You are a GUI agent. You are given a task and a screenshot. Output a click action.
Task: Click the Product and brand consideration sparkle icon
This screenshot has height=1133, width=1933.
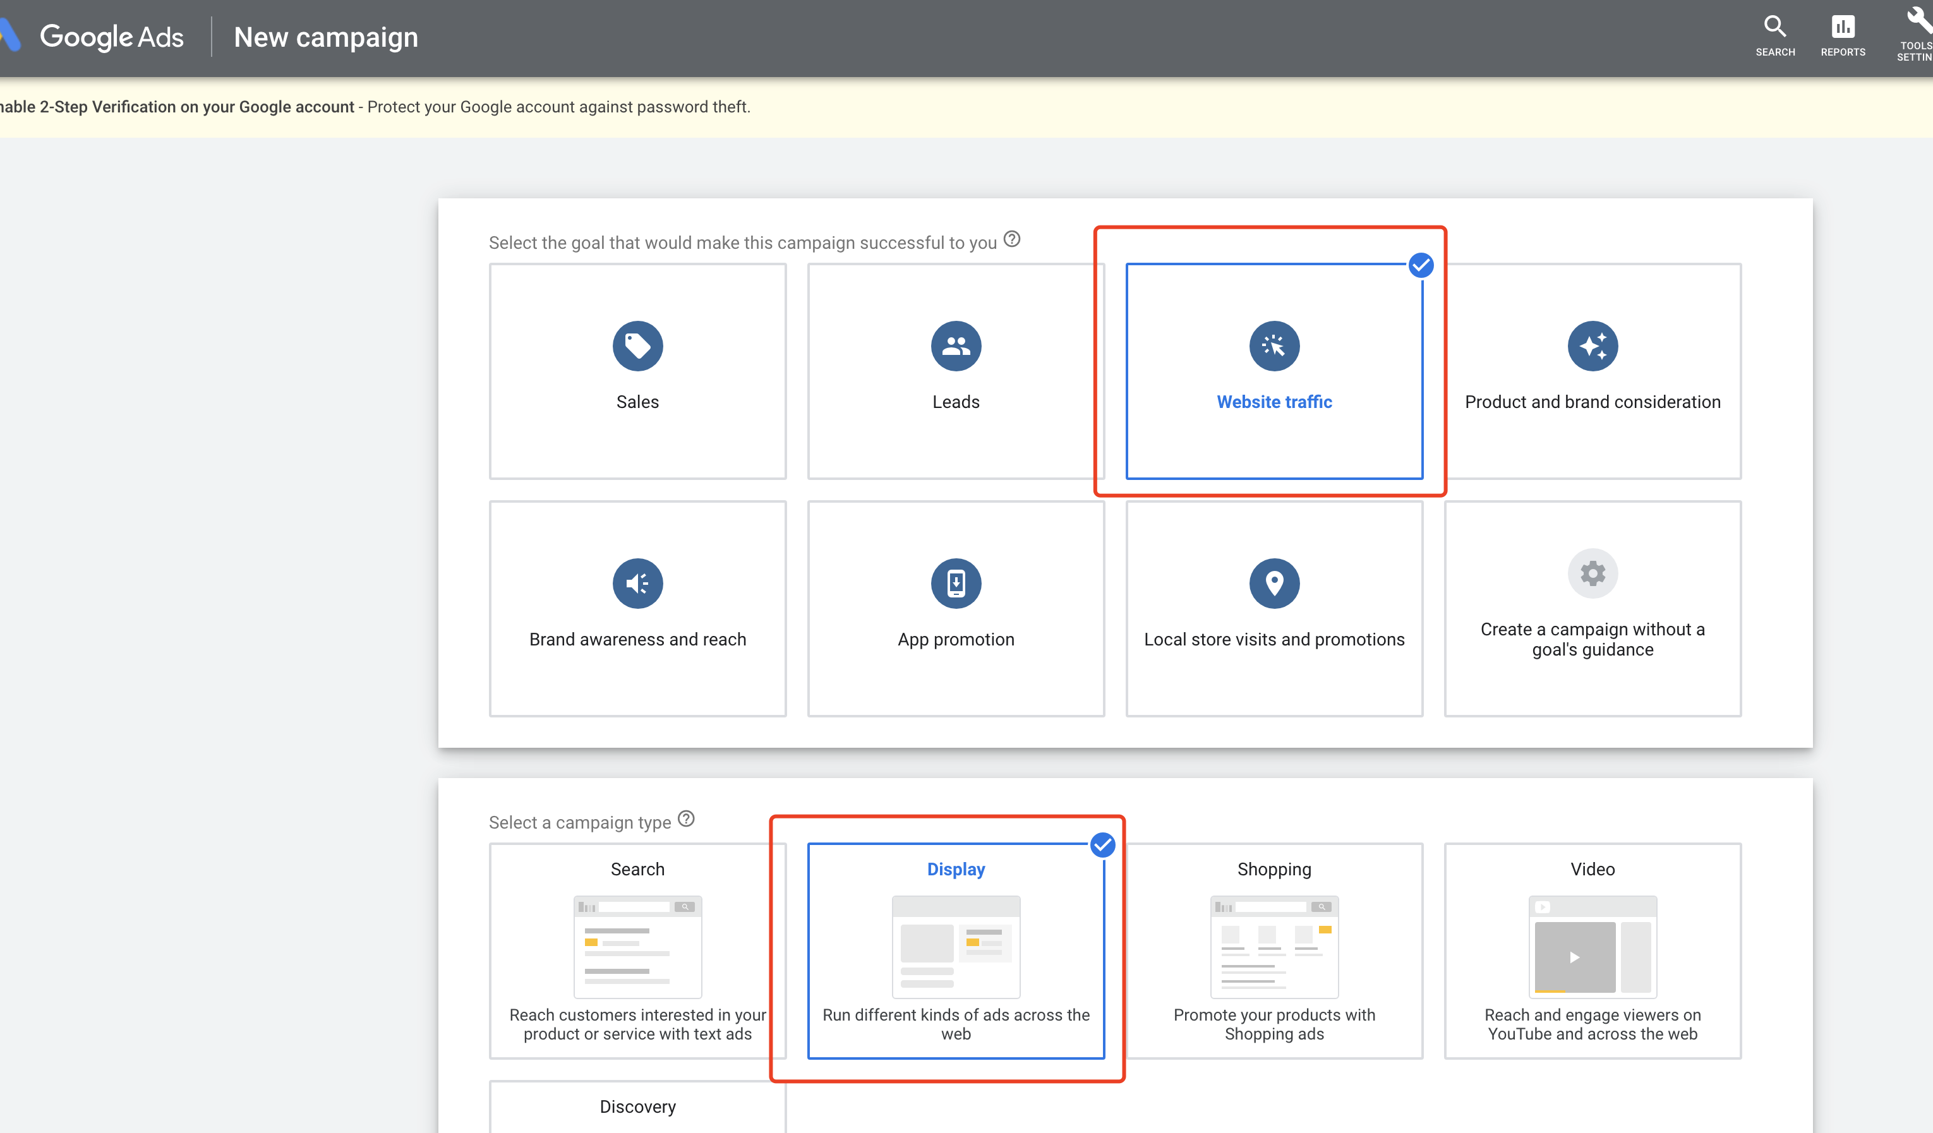(1593, 346)
